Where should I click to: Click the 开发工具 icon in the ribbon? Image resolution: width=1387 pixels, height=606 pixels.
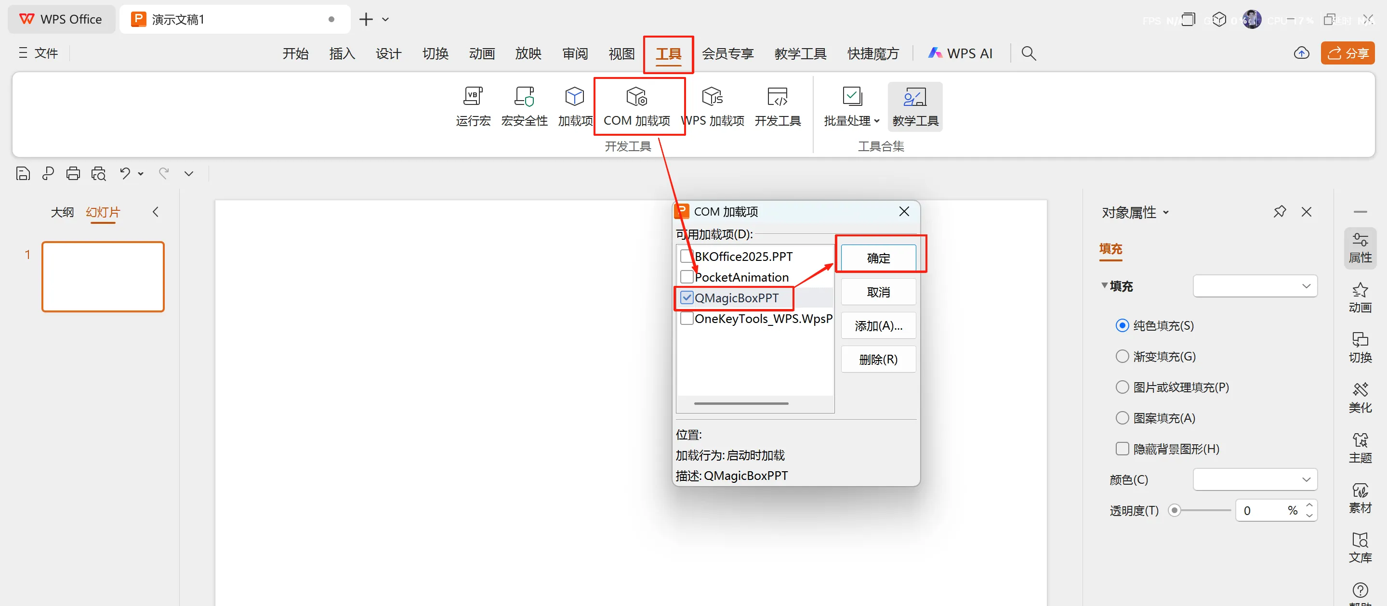click(x=777, y=106)
